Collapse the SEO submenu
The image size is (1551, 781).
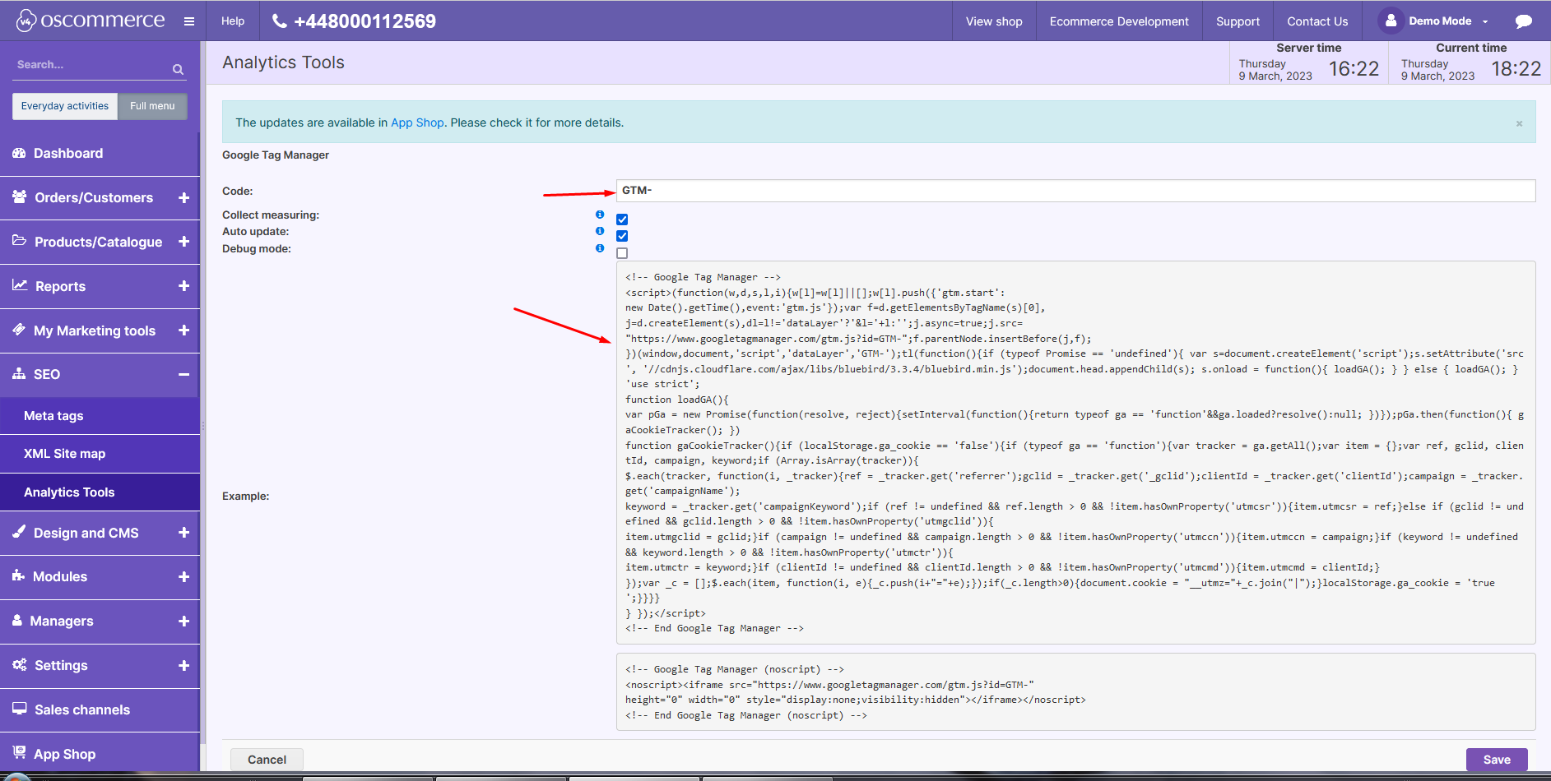183,374
